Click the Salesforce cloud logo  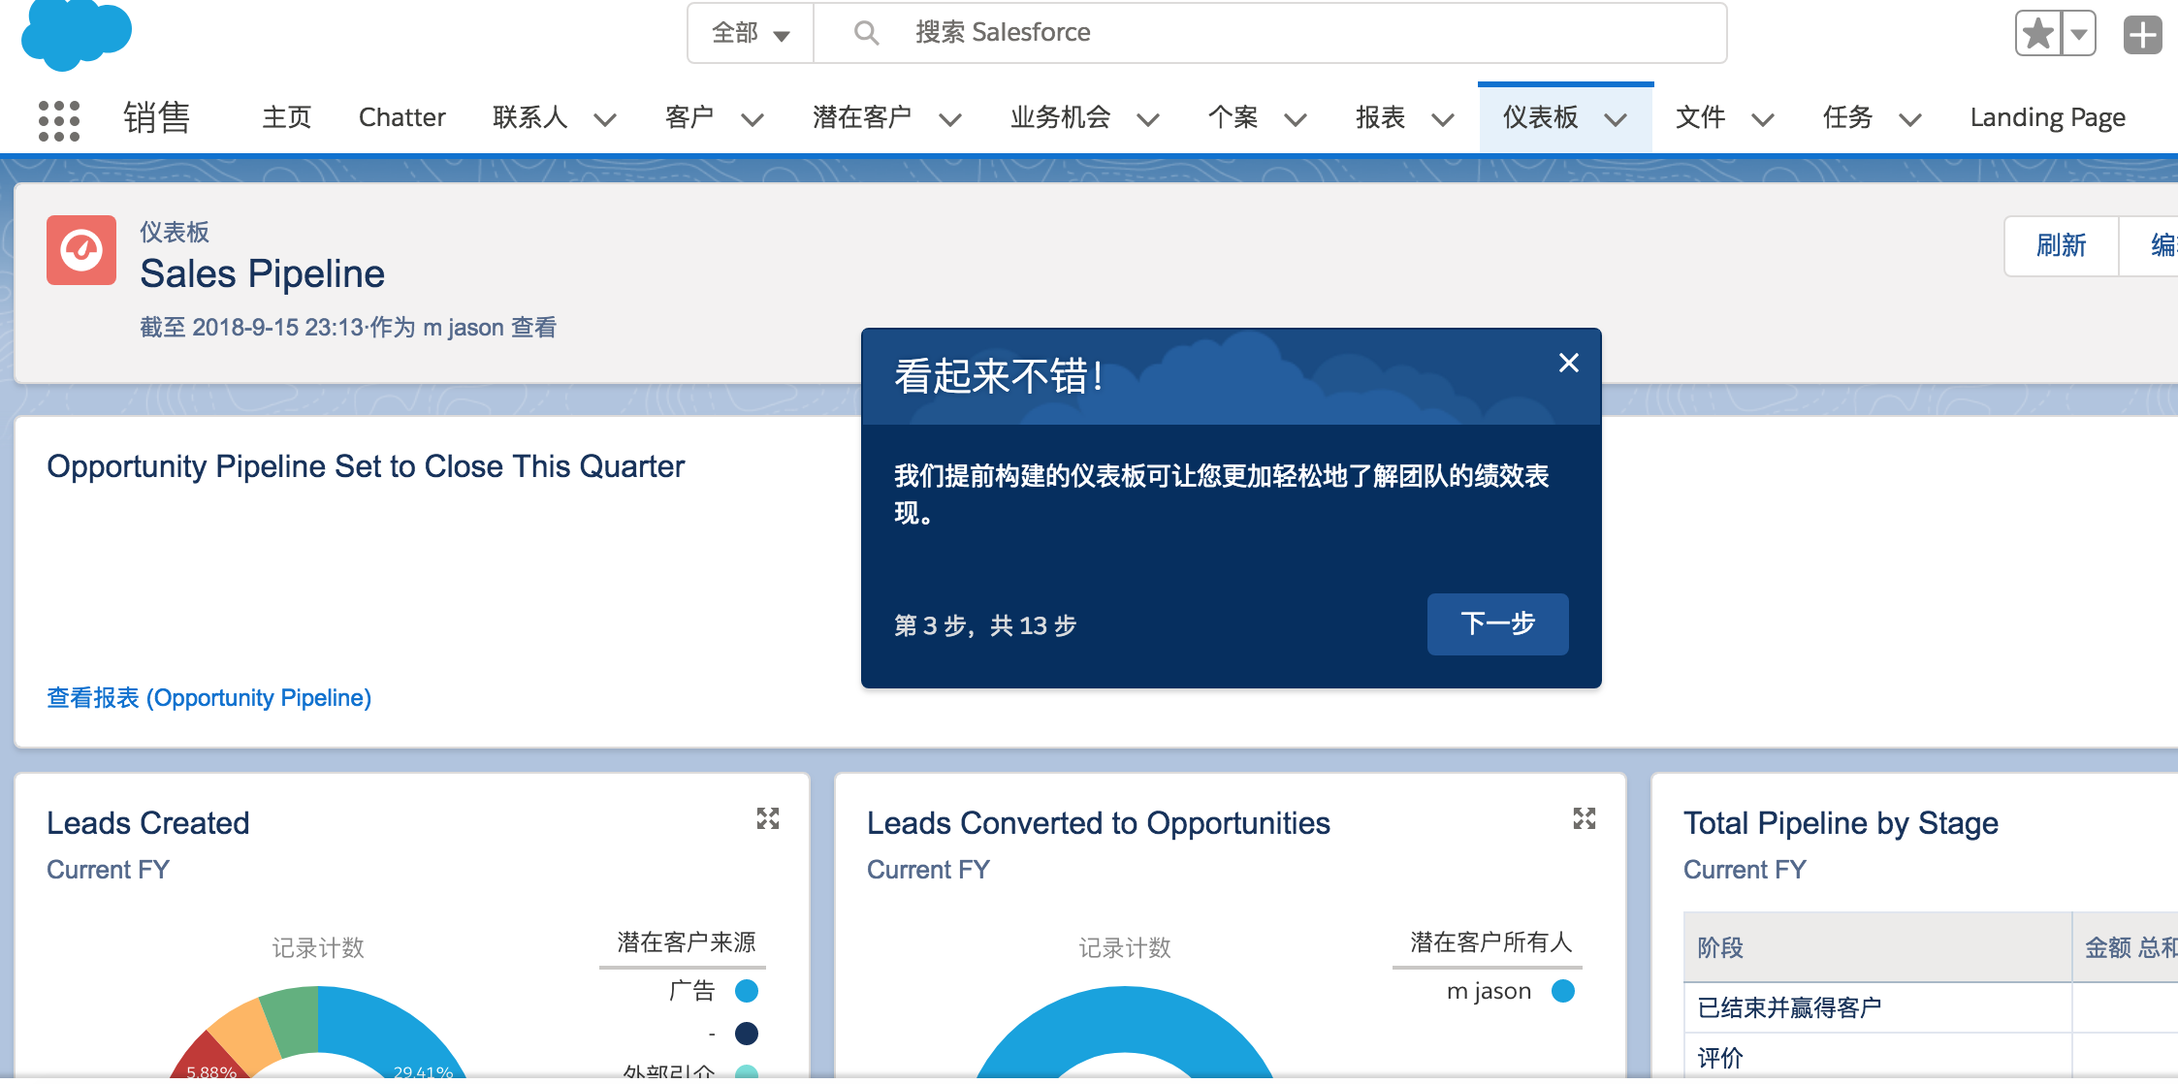click(x=77, y=35)
